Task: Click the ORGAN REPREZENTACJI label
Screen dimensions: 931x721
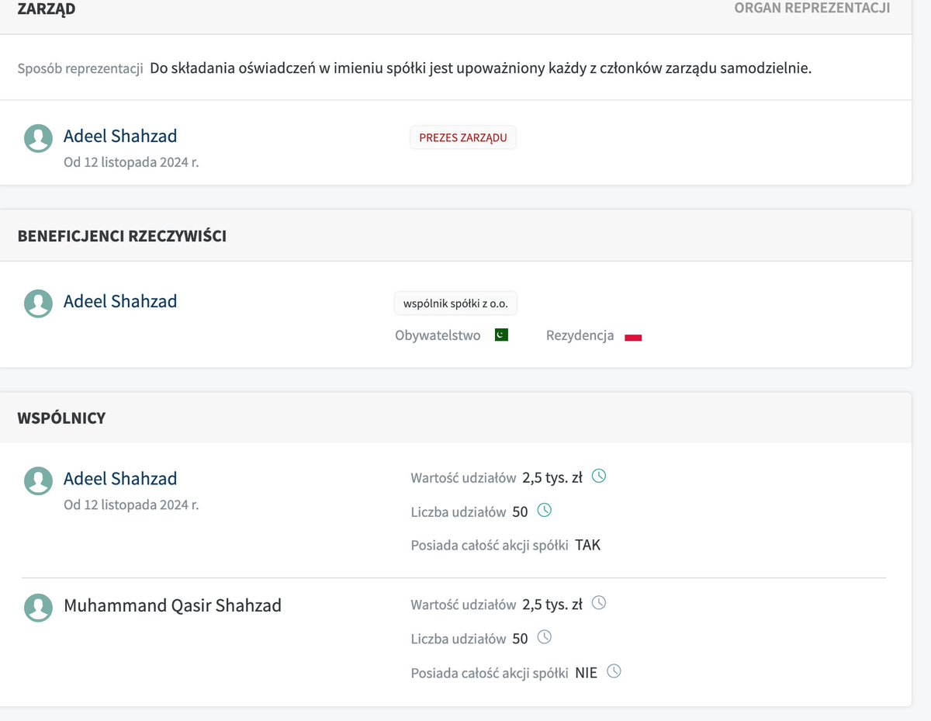Action: [812, 8]
